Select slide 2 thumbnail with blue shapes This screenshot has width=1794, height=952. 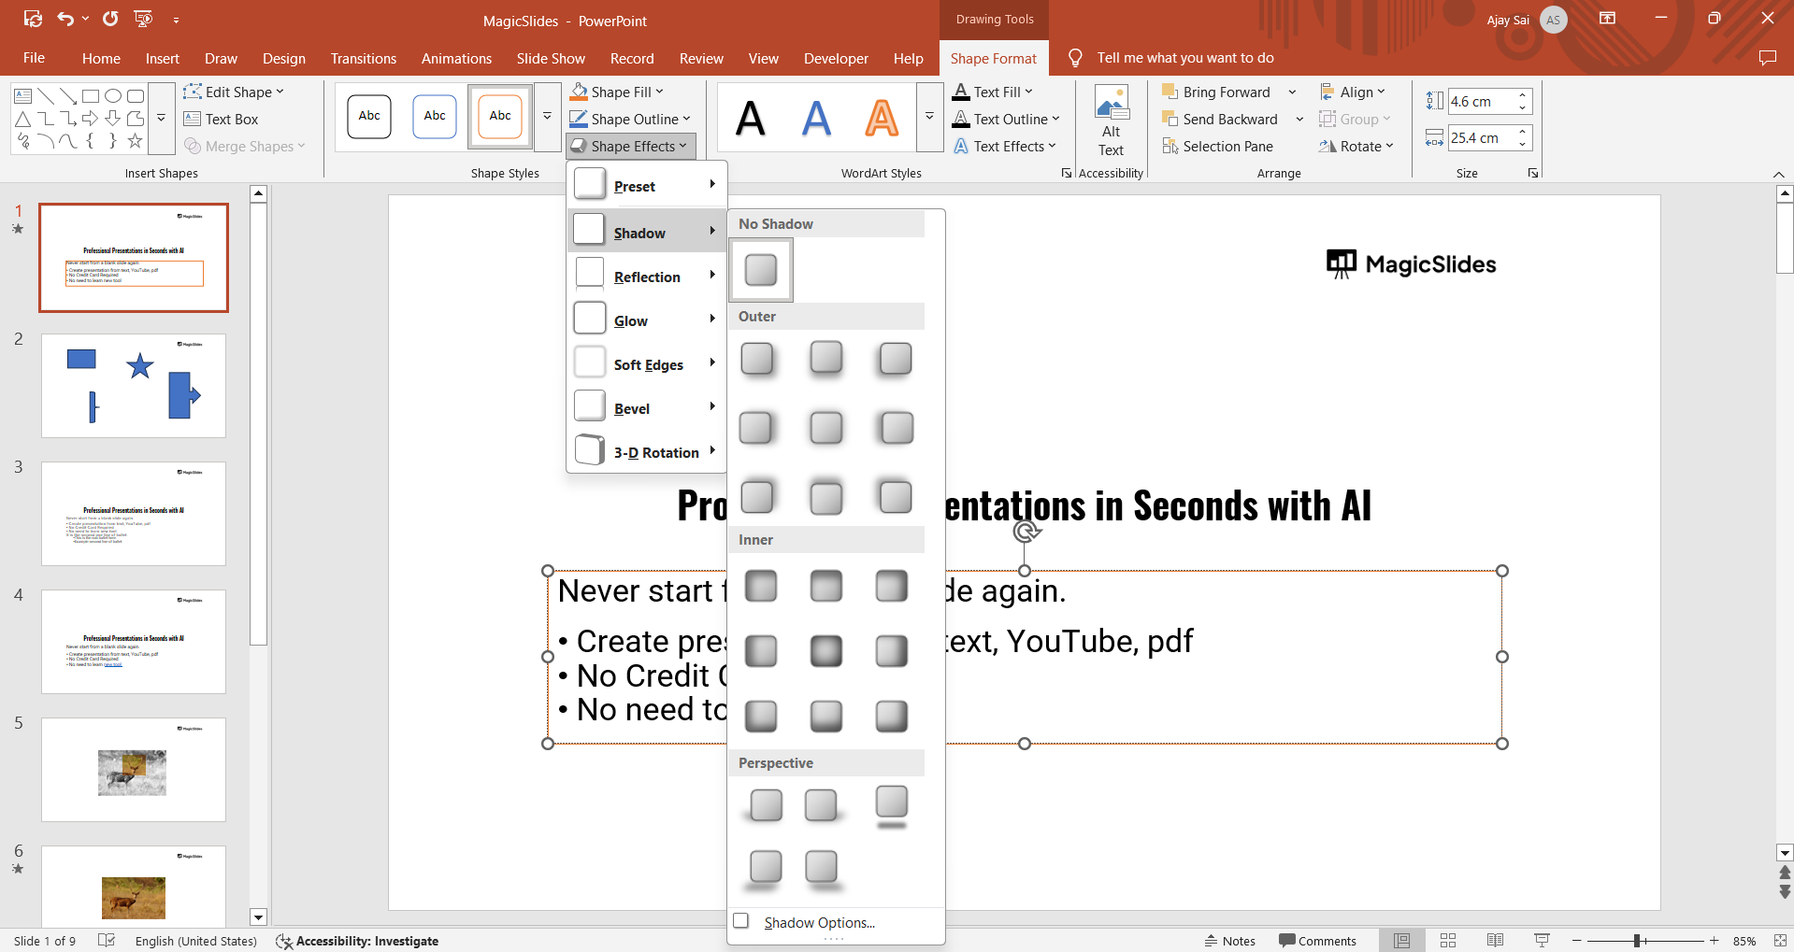click(x=134, y=385)
